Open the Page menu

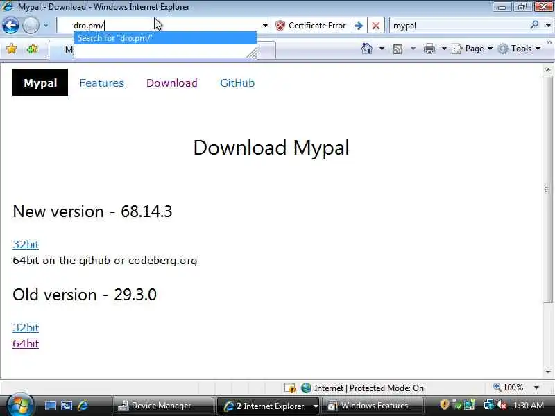click(x=472, y=49)
